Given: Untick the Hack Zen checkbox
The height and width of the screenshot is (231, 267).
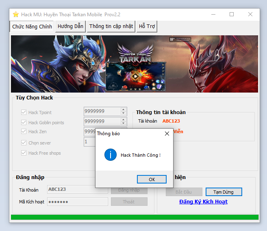Looking at the screenshot, I should point(24,131).
